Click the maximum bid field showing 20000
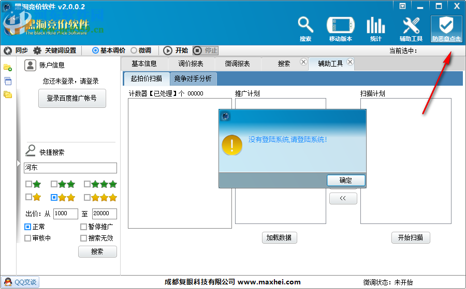Screen dimensions: 466x289 (x=104, y=214)
